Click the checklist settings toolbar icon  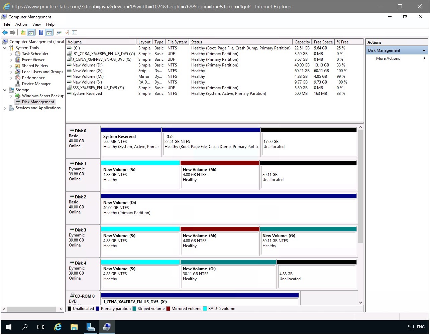coord(75,33)
